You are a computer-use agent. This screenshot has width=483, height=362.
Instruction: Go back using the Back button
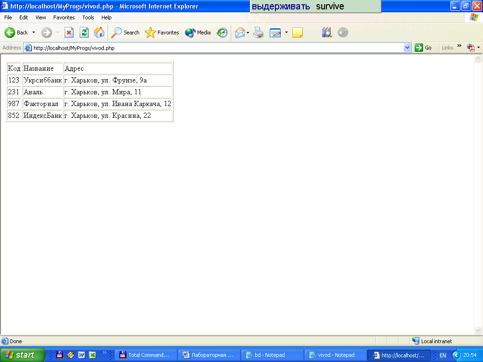tap(16, 33)
